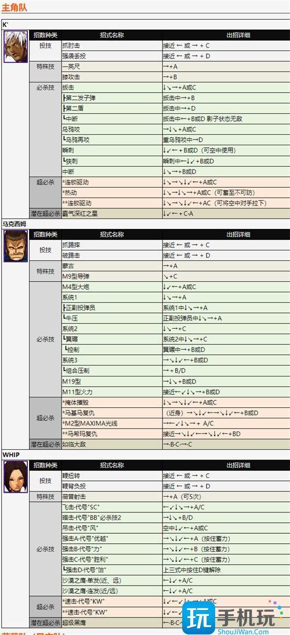Image resolution: width=290 pixels, height=635 pixels.
Task: Select the K' table title
Action: coord(5,24)
